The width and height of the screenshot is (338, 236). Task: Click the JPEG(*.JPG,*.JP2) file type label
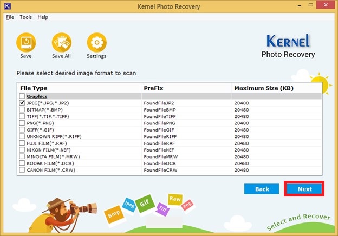coord(48,103)
